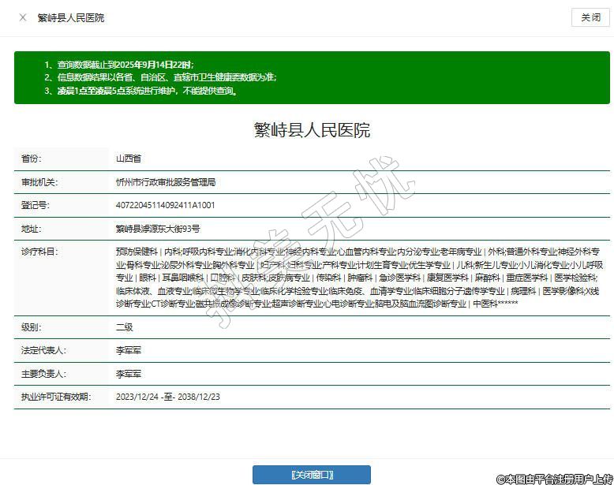Screen dimensions: 614x485
Task: Click the blue [关闭窗口] button
Action: click(311, 475)
